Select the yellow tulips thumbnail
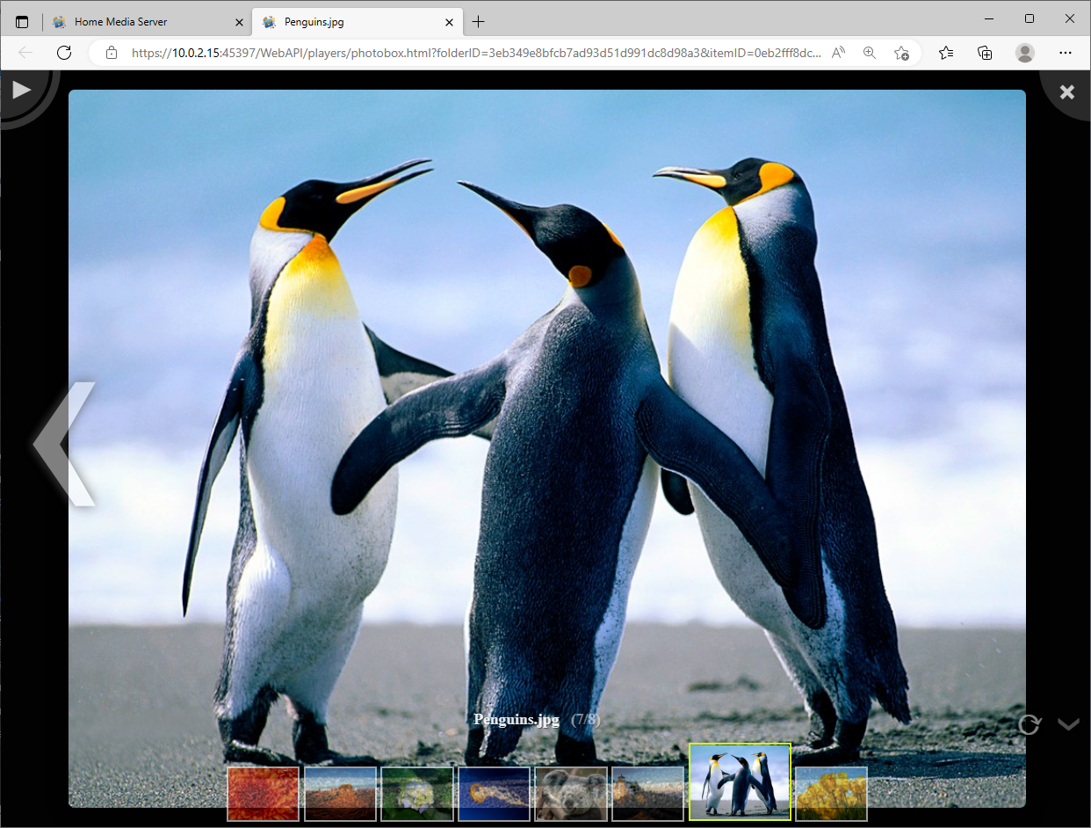Screen dimensions: 1091x828 (831, 794)
